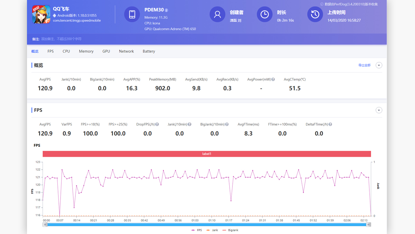Toggle the FPS series in chart legend

click(196, 230)
